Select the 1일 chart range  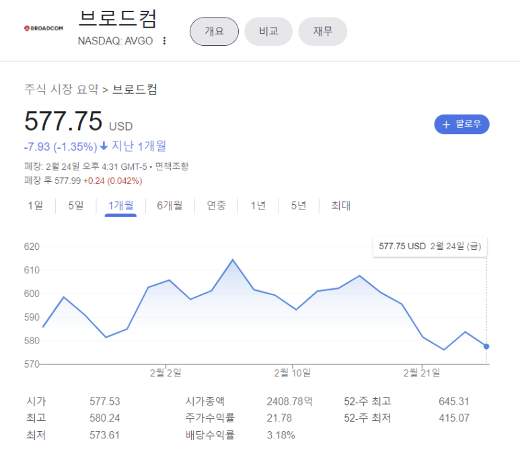[x=36, y=205]
